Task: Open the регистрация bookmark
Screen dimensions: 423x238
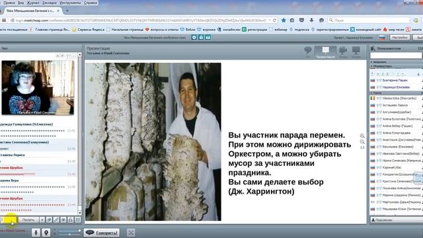Action: click(x=254, y=29)
